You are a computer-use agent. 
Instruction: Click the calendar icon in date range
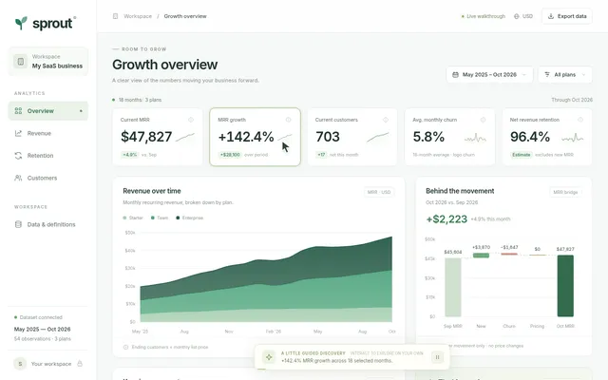click(x=456, y=74)
